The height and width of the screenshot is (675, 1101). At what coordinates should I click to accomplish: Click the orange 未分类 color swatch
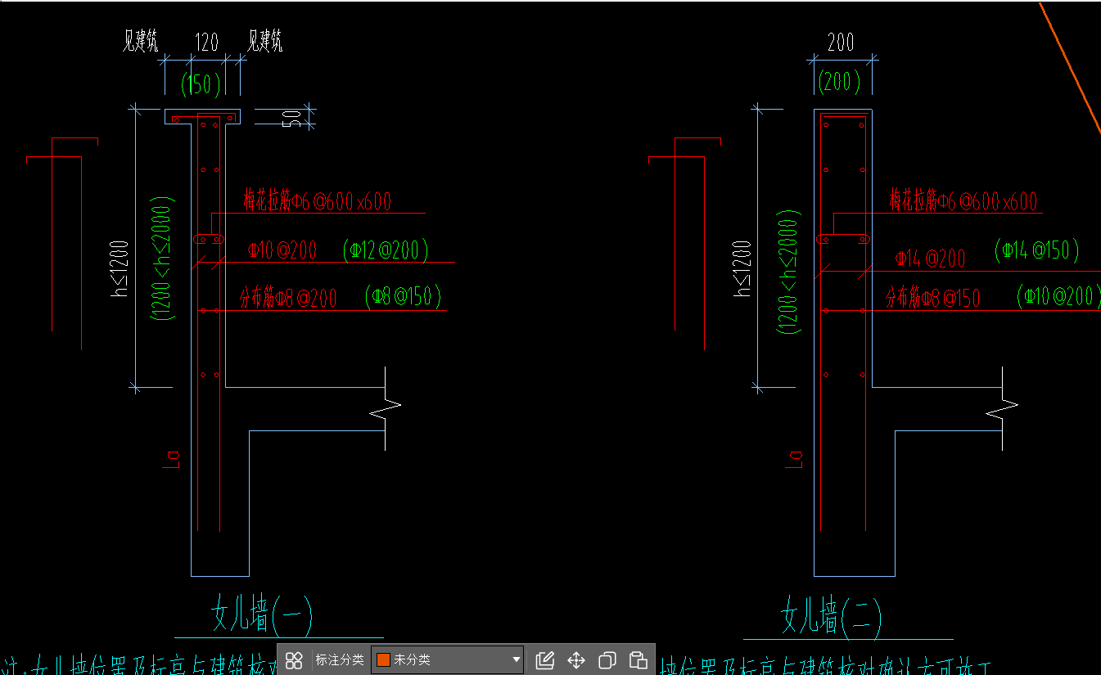pos(383,660)
